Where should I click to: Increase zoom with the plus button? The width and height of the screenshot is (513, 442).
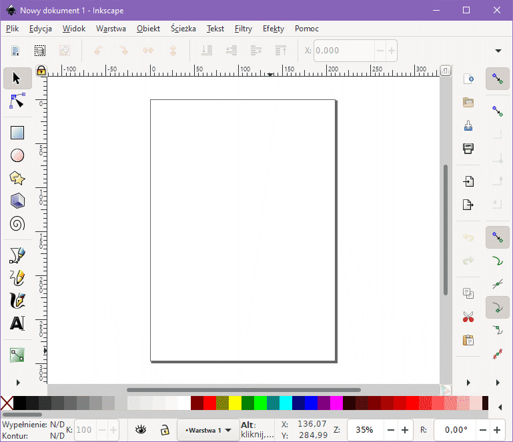click(405, 430)
